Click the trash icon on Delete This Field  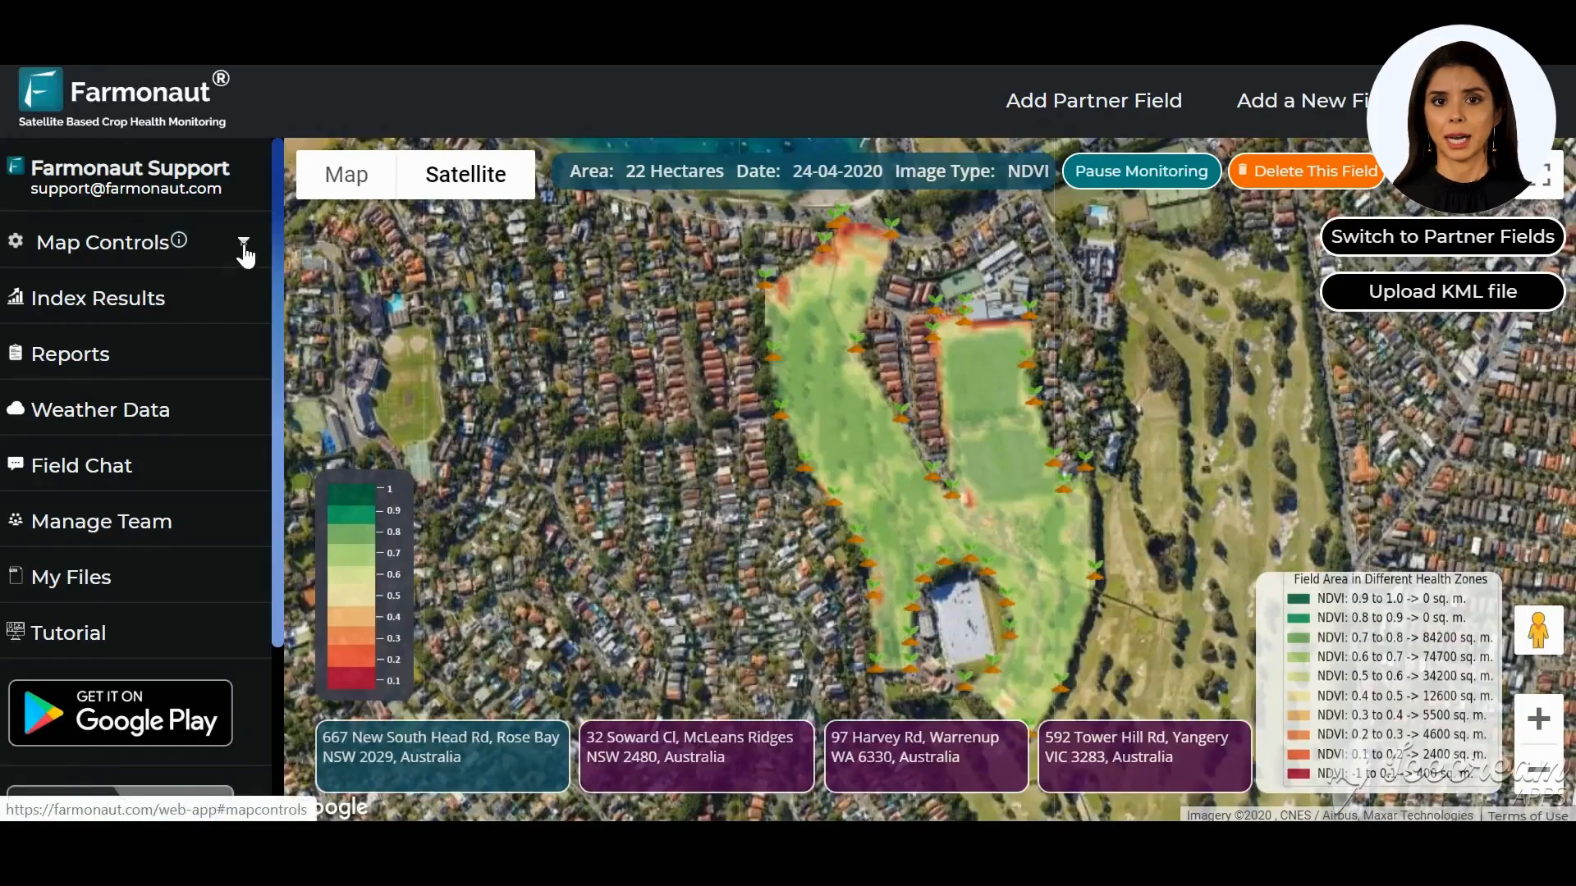tap(1243, 170)
